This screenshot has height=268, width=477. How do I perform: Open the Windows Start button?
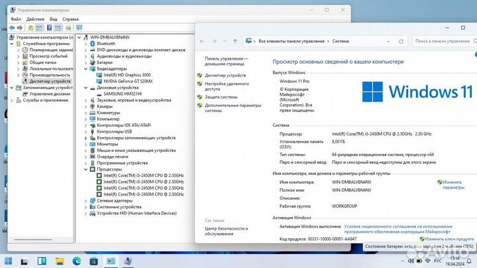pyautogui.click(x=8, y=261)
